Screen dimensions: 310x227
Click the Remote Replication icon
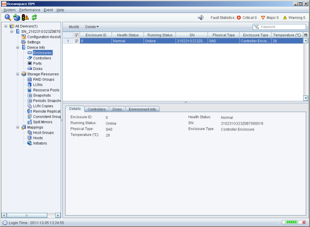[30, 111]
